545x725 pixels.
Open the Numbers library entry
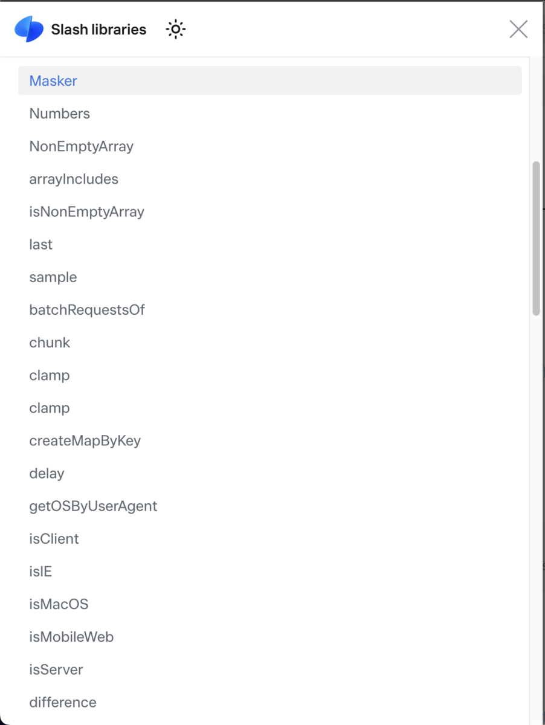(x=59, y=113)
